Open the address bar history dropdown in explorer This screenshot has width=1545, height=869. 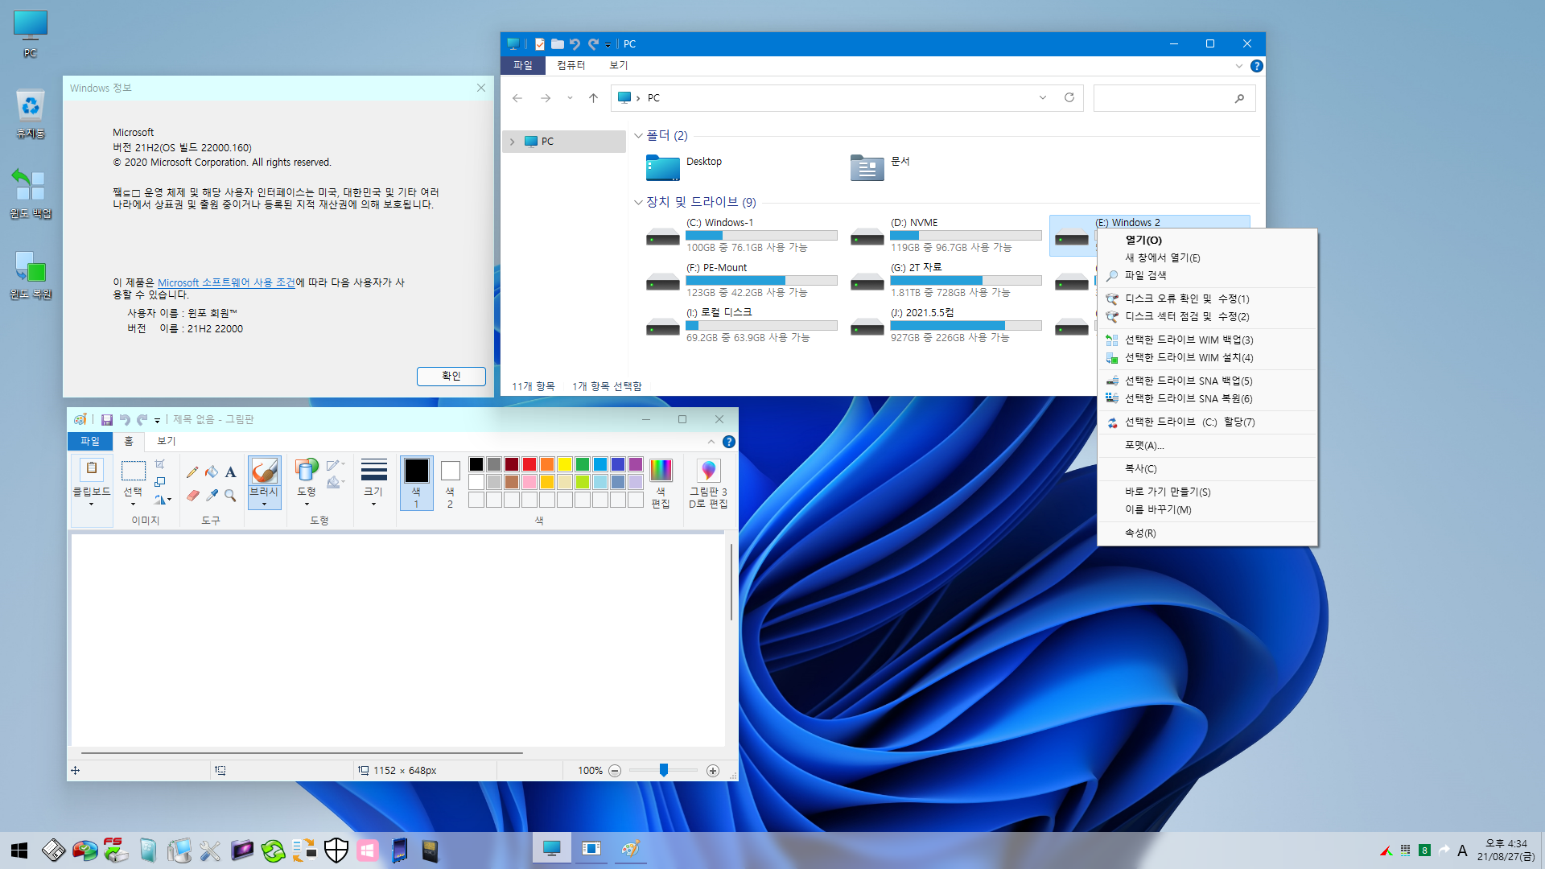[x=1043, y=97]
